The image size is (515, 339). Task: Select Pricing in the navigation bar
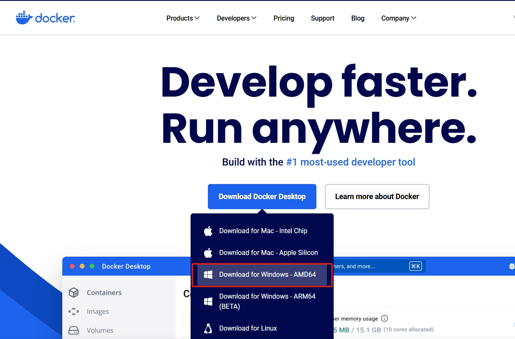tap(284, 18)
